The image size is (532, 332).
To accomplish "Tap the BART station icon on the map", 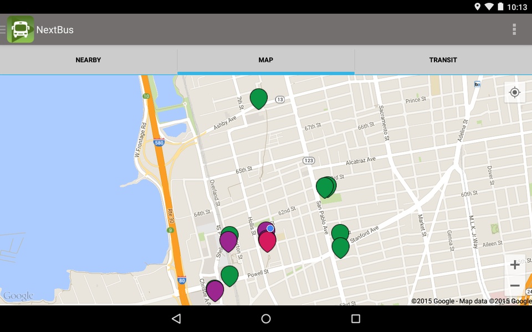I will tap(477, 84).
